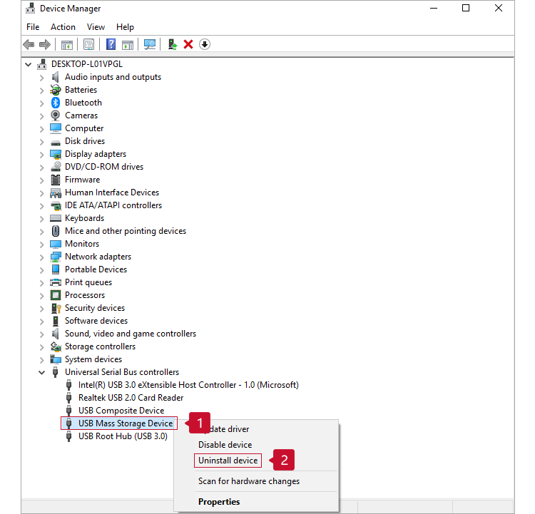Image resolution: width=535 pixels, height=514 pixels.
Task: Click the Back arrow in toolbar
Action: click(29, 44)
